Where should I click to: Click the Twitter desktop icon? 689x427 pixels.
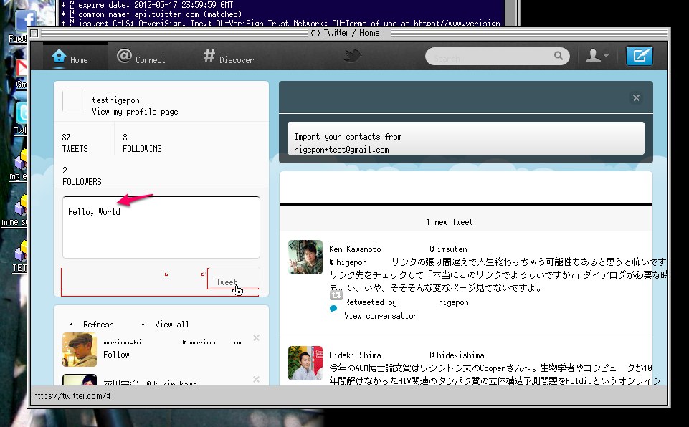pyautogui.click(x=21, y=117)
